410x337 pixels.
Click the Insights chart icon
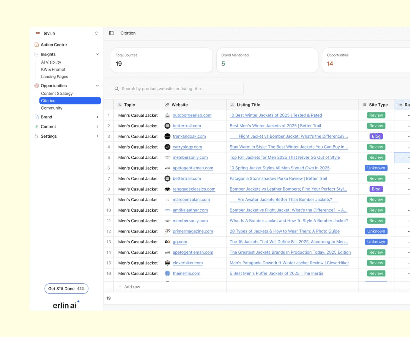(x=37, y=54)
